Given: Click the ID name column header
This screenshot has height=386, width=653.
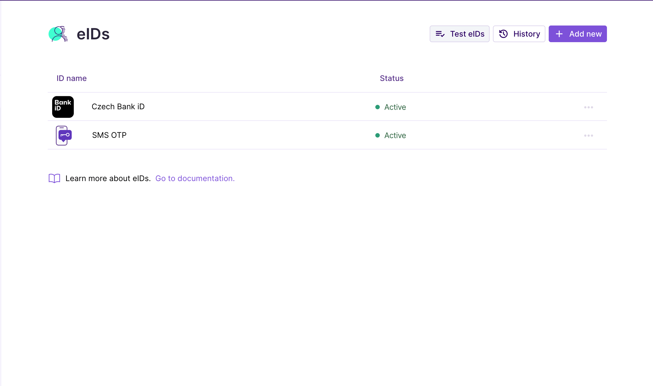Looking at the screenshot, I should (72, 78).
